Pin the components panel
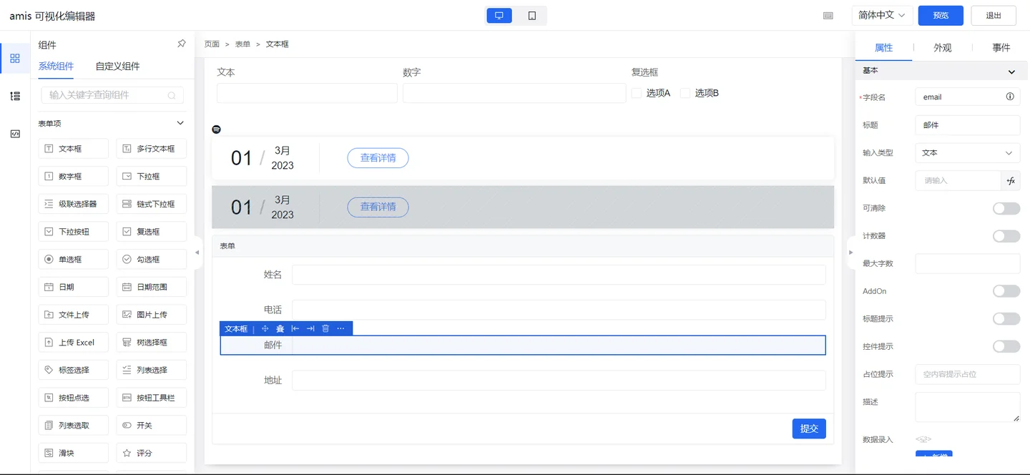 coord(182,44)
